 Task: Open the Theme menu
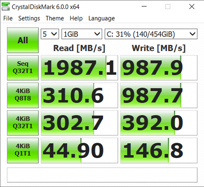(x=55, y=18)
